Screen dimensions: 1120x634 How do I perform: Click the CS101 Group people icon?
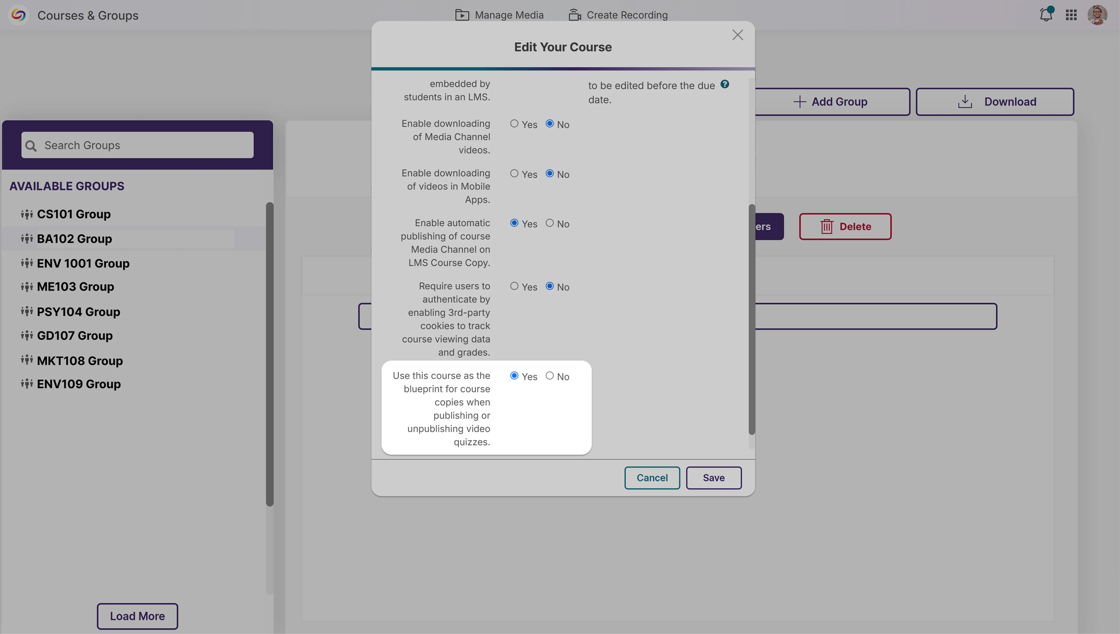click(x=27, y=214)
